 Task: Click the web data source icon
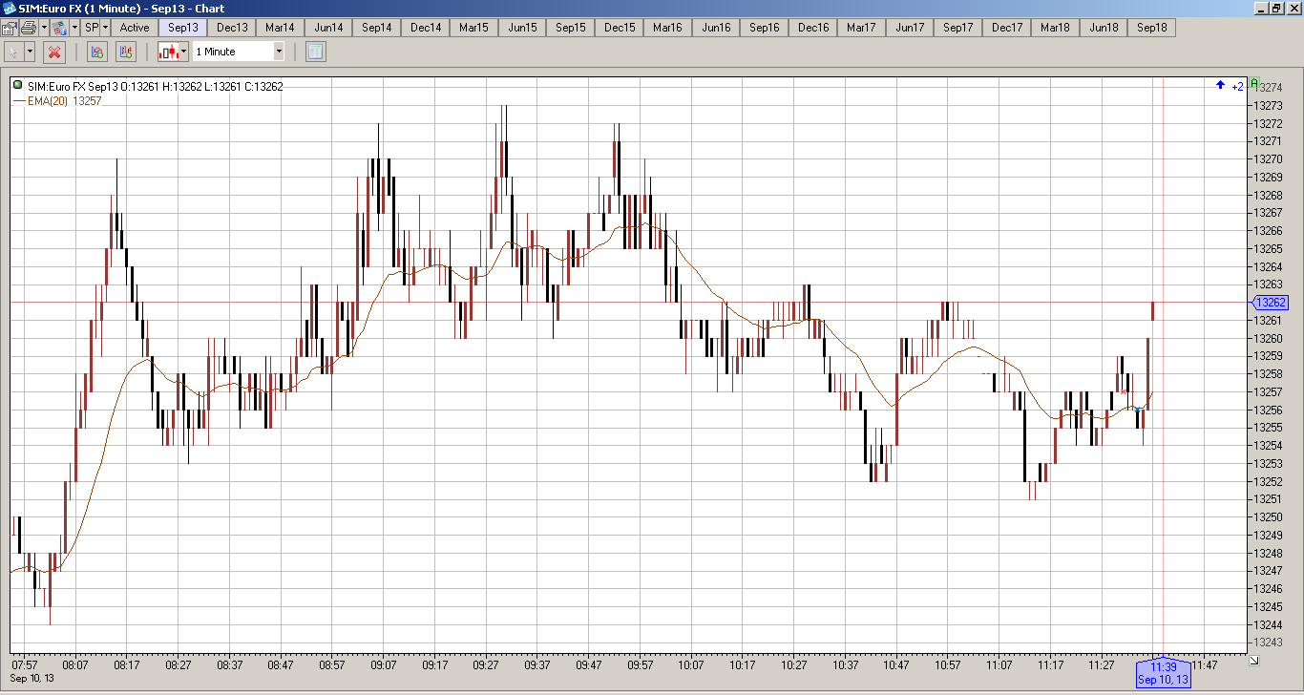tap(59, 28)
